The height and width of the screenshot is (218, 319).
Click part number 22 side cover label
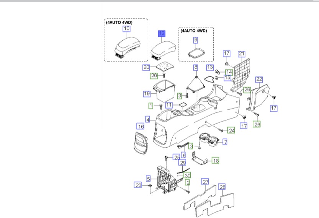(259, 79)
